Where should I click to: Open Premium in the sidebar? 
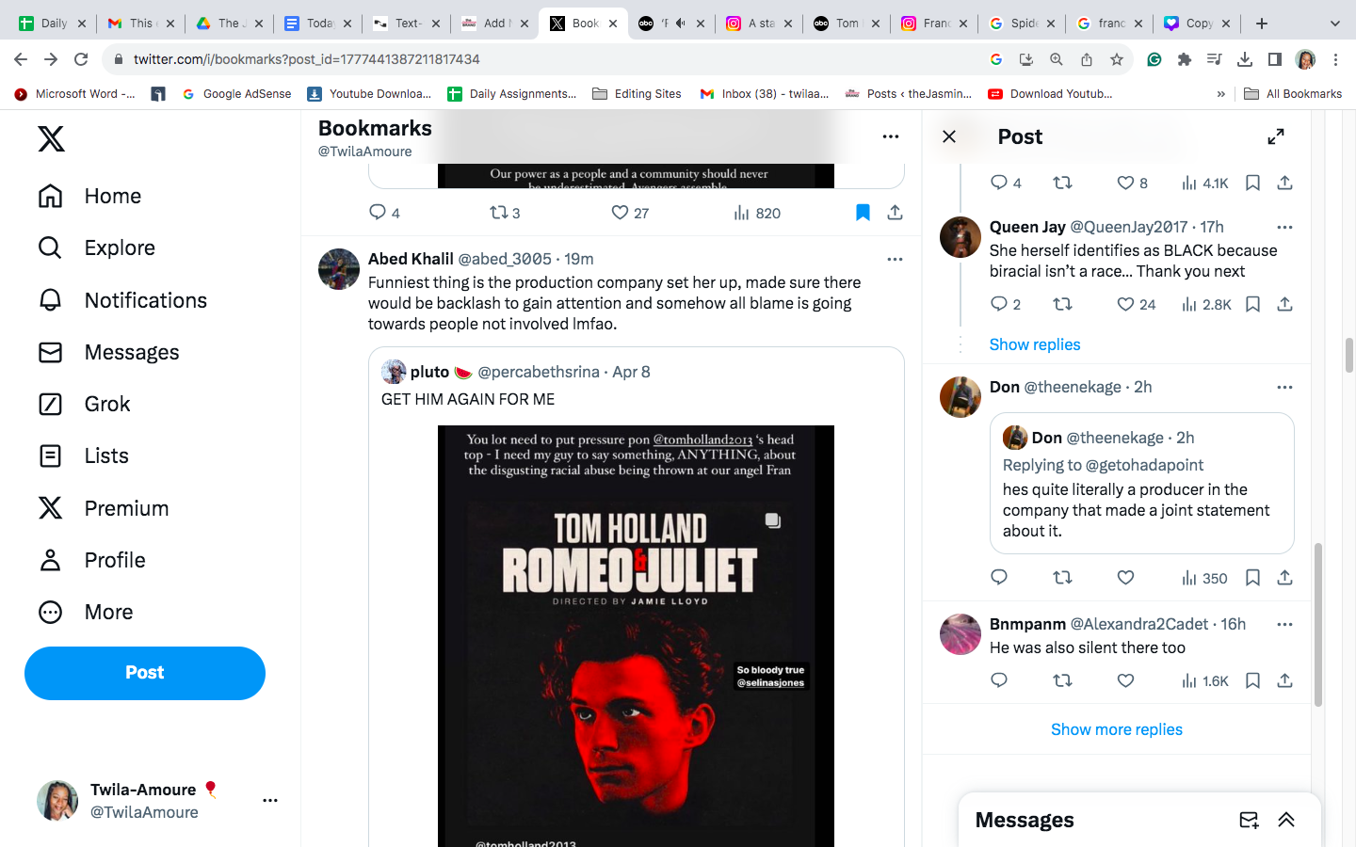click(x=104, y=508)
